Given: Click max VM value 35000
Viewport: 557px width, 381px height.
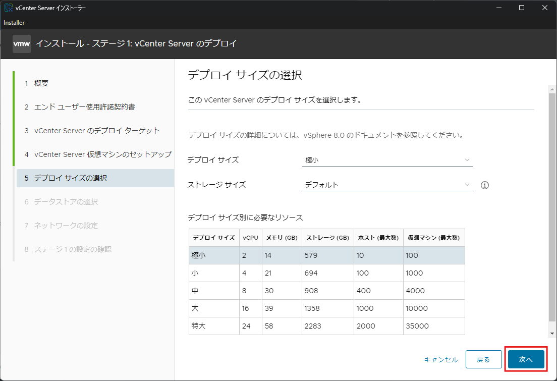Looking at the screenshot, I should pyautogui.click(x=417, y=326).
